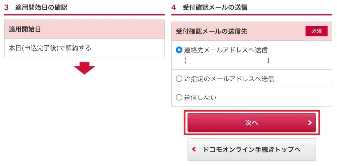Select the 連絡先メールアドレスへ送信 radio circle
The height and width of the screenshot is (166, 337).
click(x=179, y=50)
